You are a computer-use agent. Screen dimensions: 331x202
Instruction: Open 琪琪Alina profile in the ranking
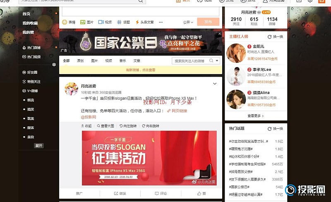coord(261,93)
